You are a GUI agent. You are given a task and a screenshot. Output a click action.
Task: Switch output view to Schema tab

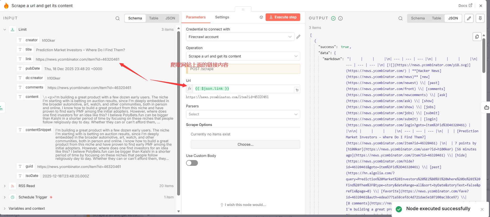(x=418, y=18)
